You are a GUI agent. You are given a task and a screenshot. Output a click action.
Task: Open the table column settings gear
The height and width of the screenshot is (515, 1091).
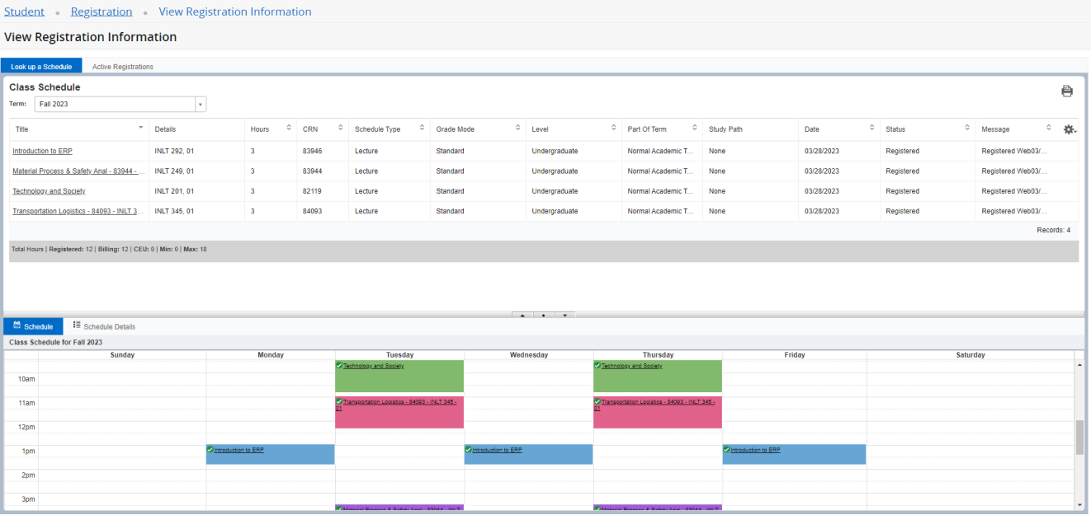pyautogui.click(x=1070, y=129)
